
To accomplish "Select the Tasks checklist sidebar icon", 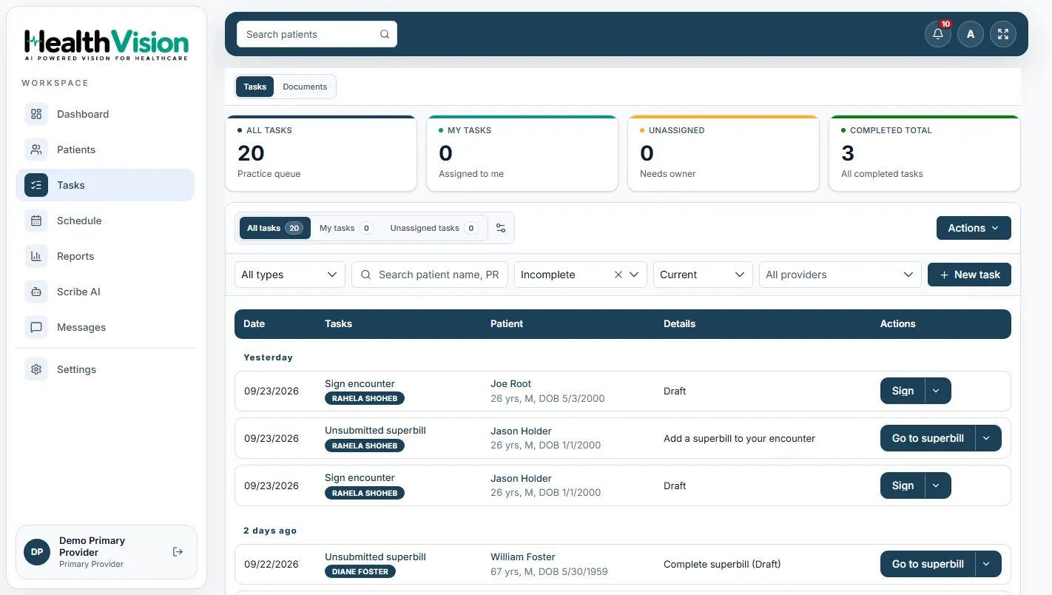I will [36, 185].
